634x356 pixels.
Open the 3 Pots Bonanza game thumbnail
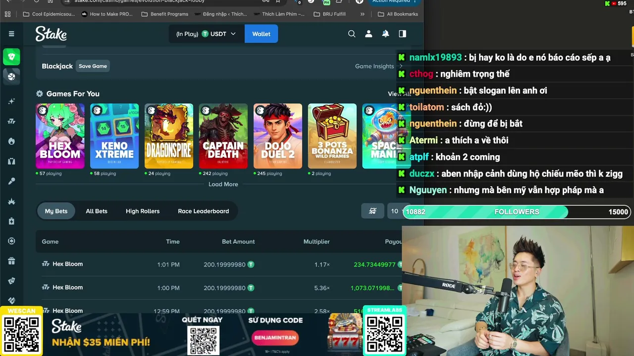tap(332, 136)
